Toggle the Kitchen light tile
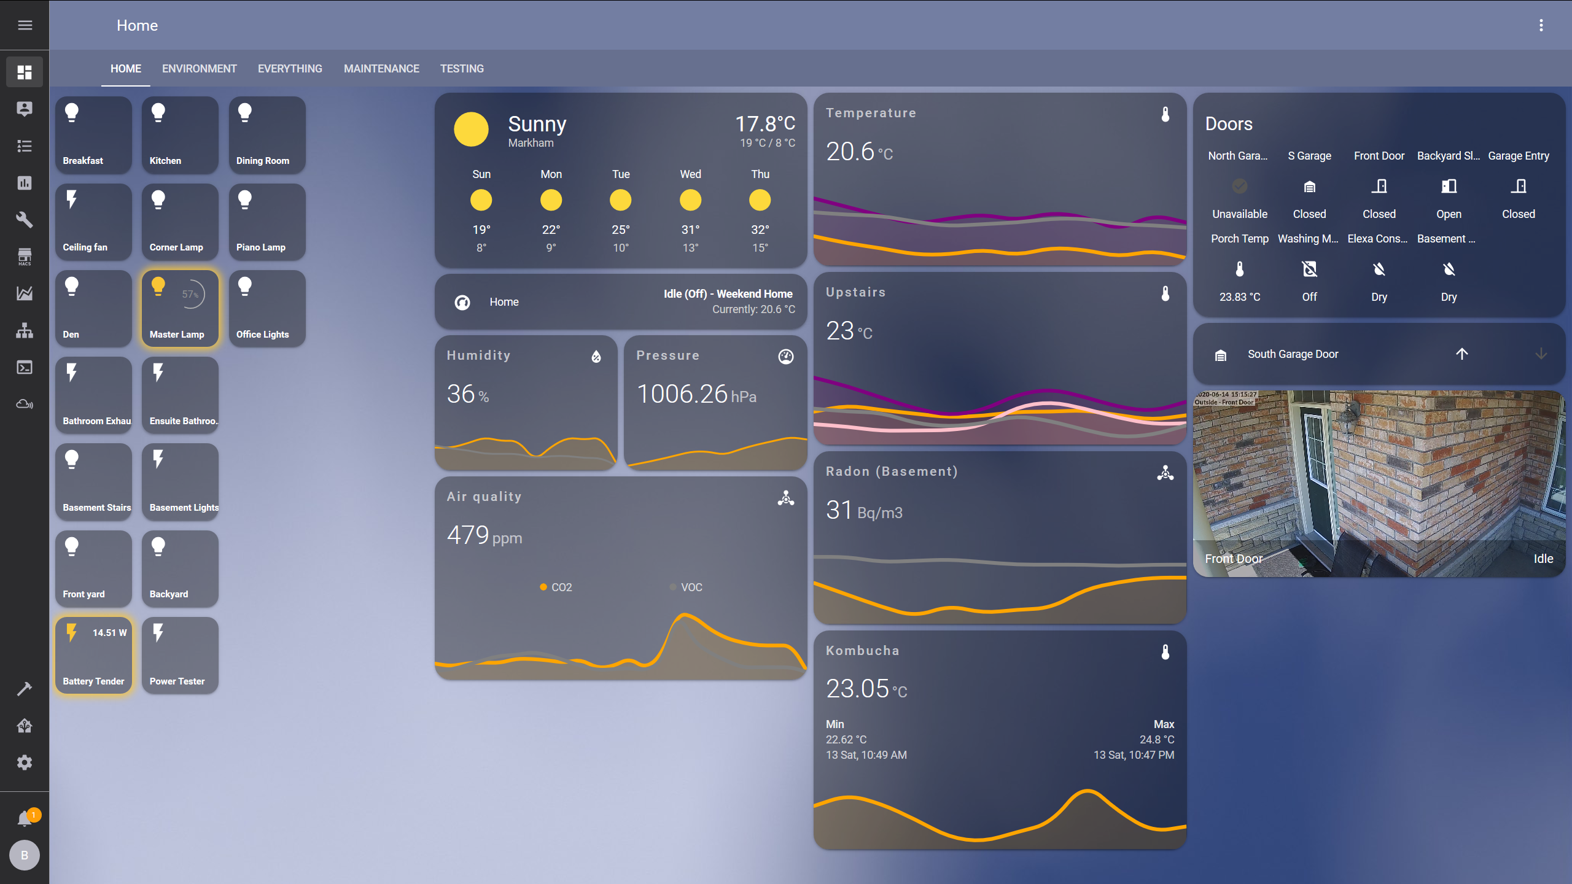Screen dimensions: 1572x884 point(180,135)
